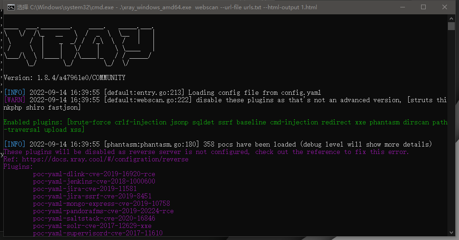
Task: Click the magenta 'Plugins:' label
Action: (18, 167)
